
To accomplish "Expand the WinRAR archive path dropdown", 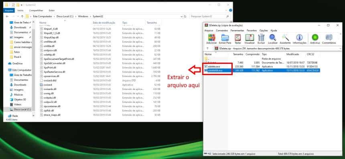I will 340,48.
